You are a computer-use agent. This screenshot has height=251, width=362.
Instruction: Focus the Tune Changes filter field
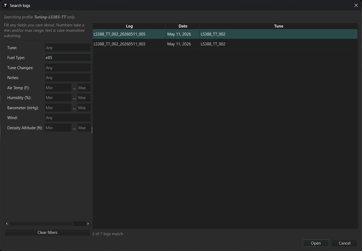pos(68,68)
